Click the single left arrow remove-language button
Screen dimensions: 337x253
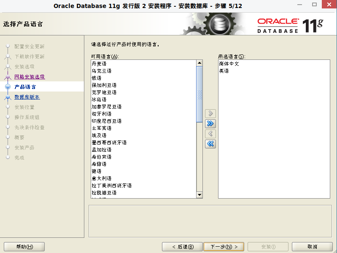point(210,134)
